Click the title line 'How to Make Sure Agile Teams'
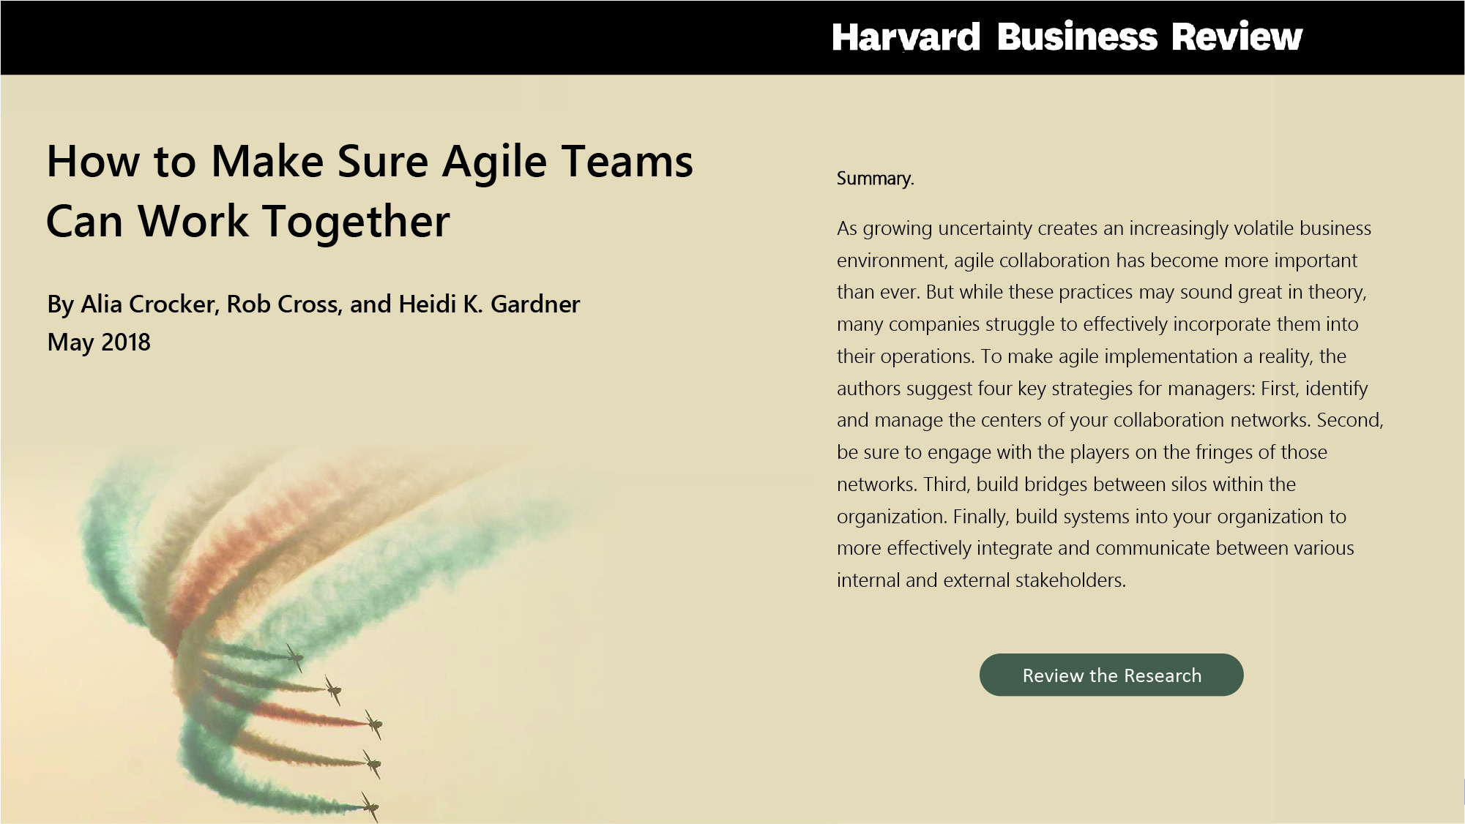This screenshot has height=824, width=1465. (x=369, y=161)
